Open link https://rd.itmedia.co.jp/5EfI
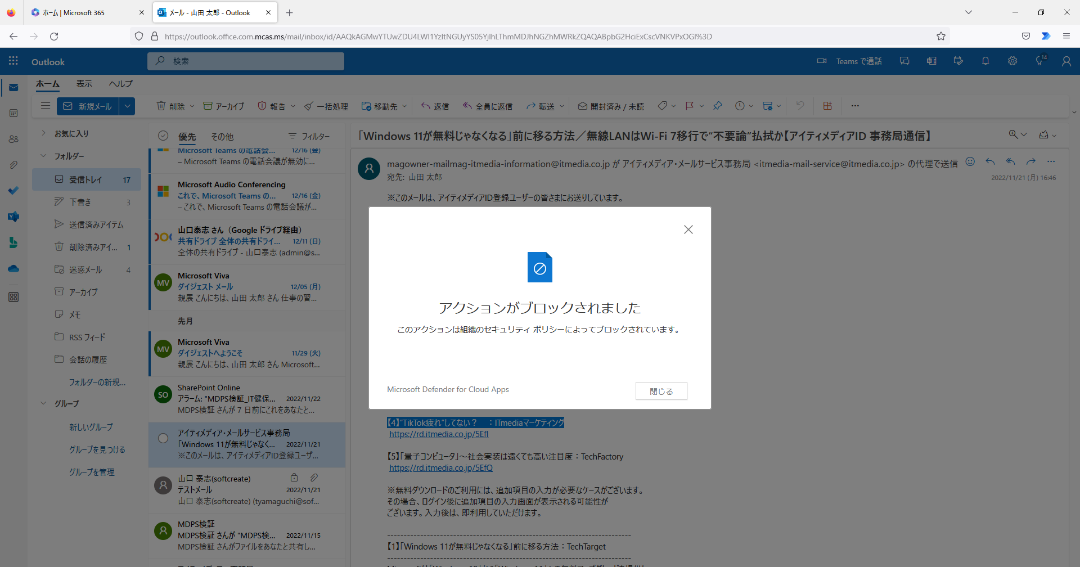Screen dimensions: 1080x567 click(x=439, y=434)
